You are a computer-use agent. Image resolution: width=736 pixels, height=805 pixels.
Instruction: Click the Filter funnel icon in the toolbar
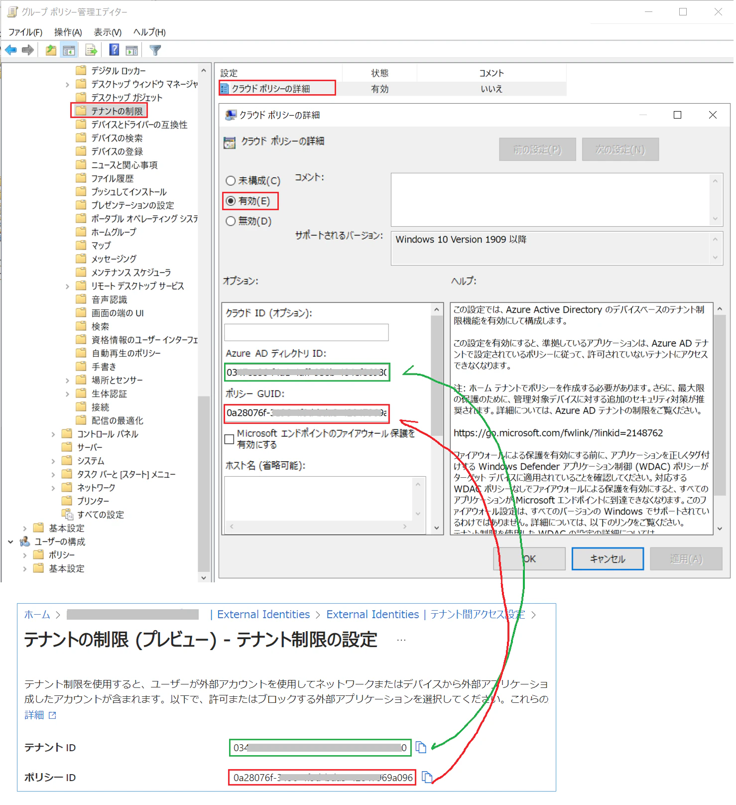tap(155, 50)
